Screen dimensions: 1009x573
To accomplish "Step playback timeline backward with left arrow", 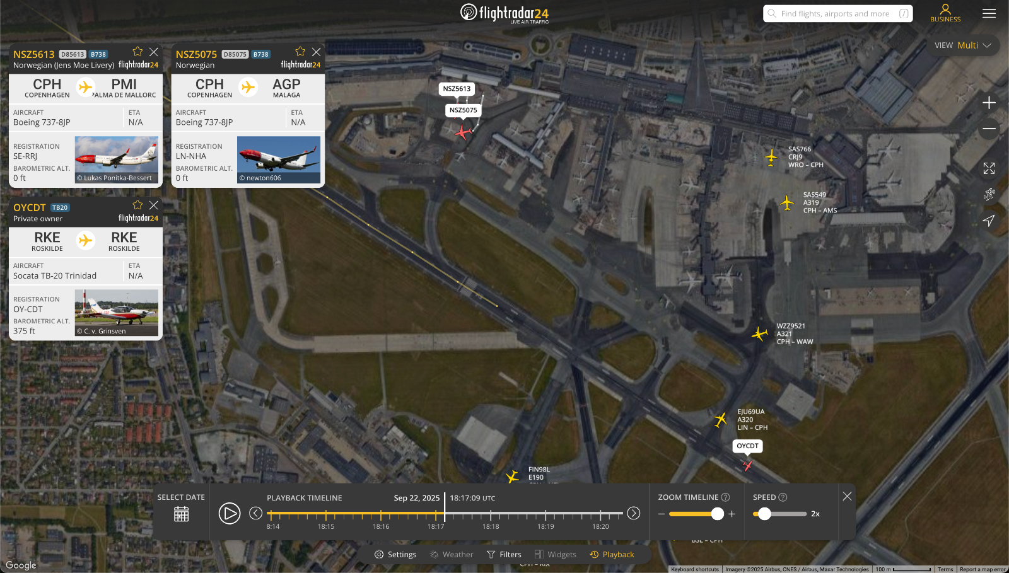I will (255, 513).
